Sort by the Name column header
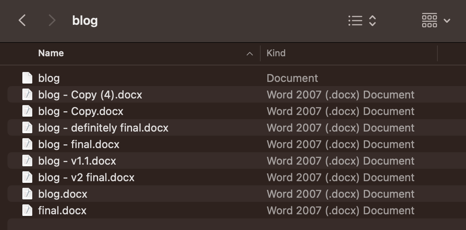Viewport: 466px width, 230px height. pyautogui.click(x=51, y=53)
